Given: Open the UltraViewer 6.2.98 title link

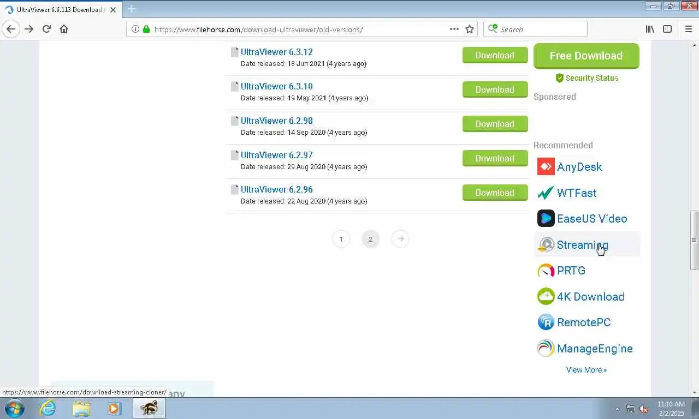Looking at the screenshot, I should (x=276, y=121).
